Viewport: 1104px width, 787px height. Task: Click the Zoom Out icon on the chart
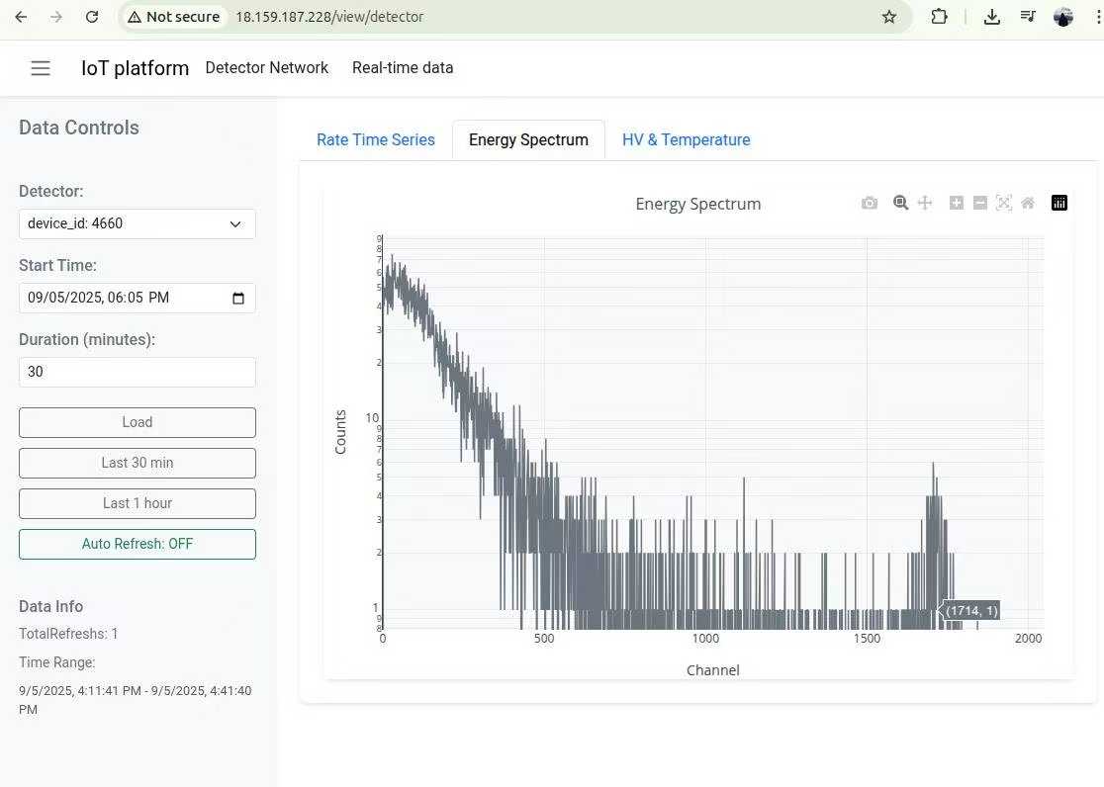click(x=980, y=203)
